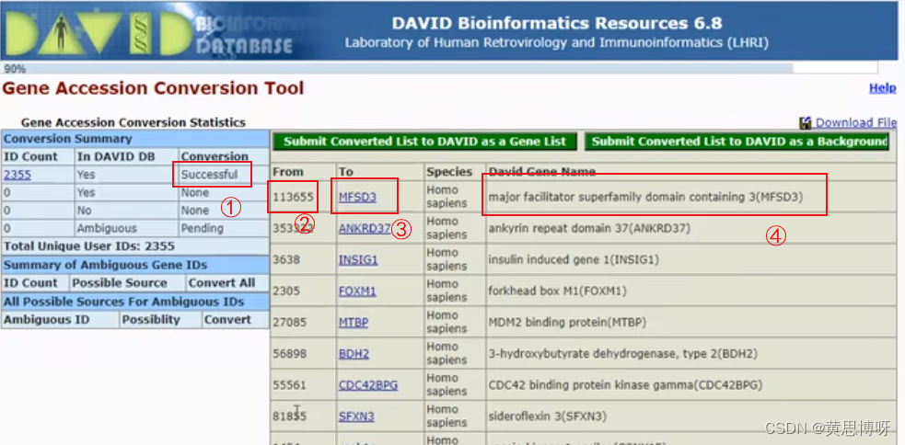Image resolution: width=905 pixels, height=445 pixels.
Task: Click the 'Conversion Summary' section header
Action: pos(135,139)
